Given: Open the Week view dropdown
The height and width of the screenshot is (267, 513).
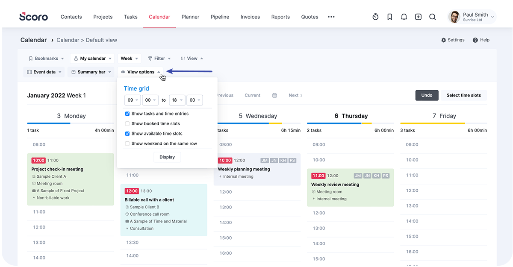Looking at the screenshot, I should click(x=130, y=59).
